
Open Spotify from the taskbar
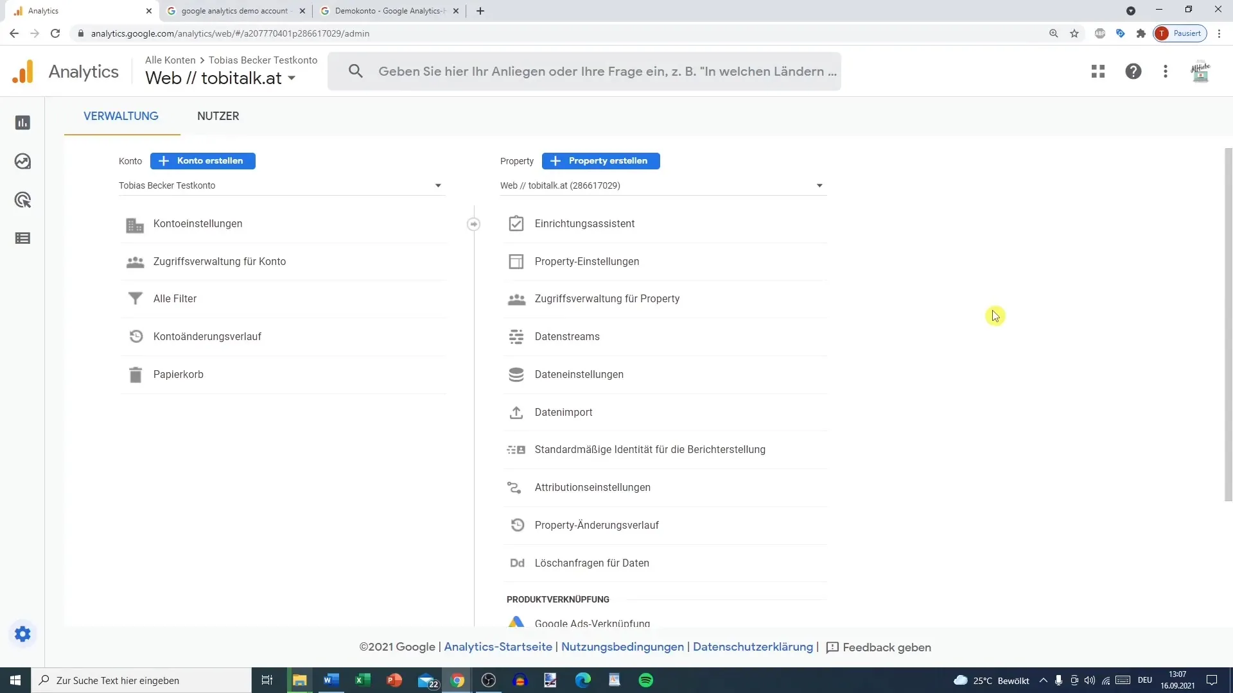646,680
